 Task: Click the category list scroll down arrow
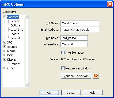point(26,85)
